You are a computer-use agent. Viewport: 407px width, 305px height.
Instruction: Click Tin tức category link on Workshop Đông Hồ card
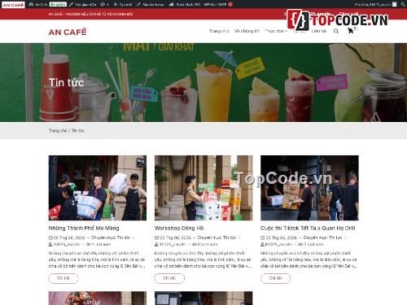click(x=230, y=237)
